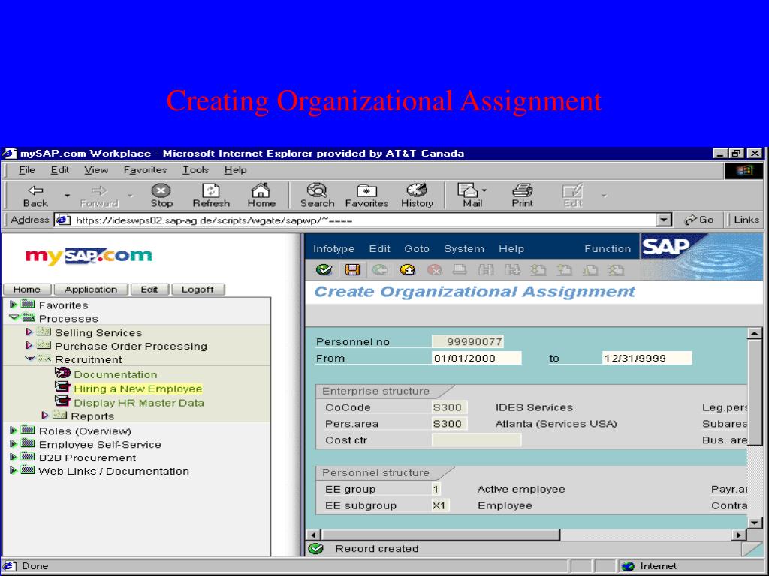769x576 pixels.
Task: Open the browser Tools menu
Action: 195,170
